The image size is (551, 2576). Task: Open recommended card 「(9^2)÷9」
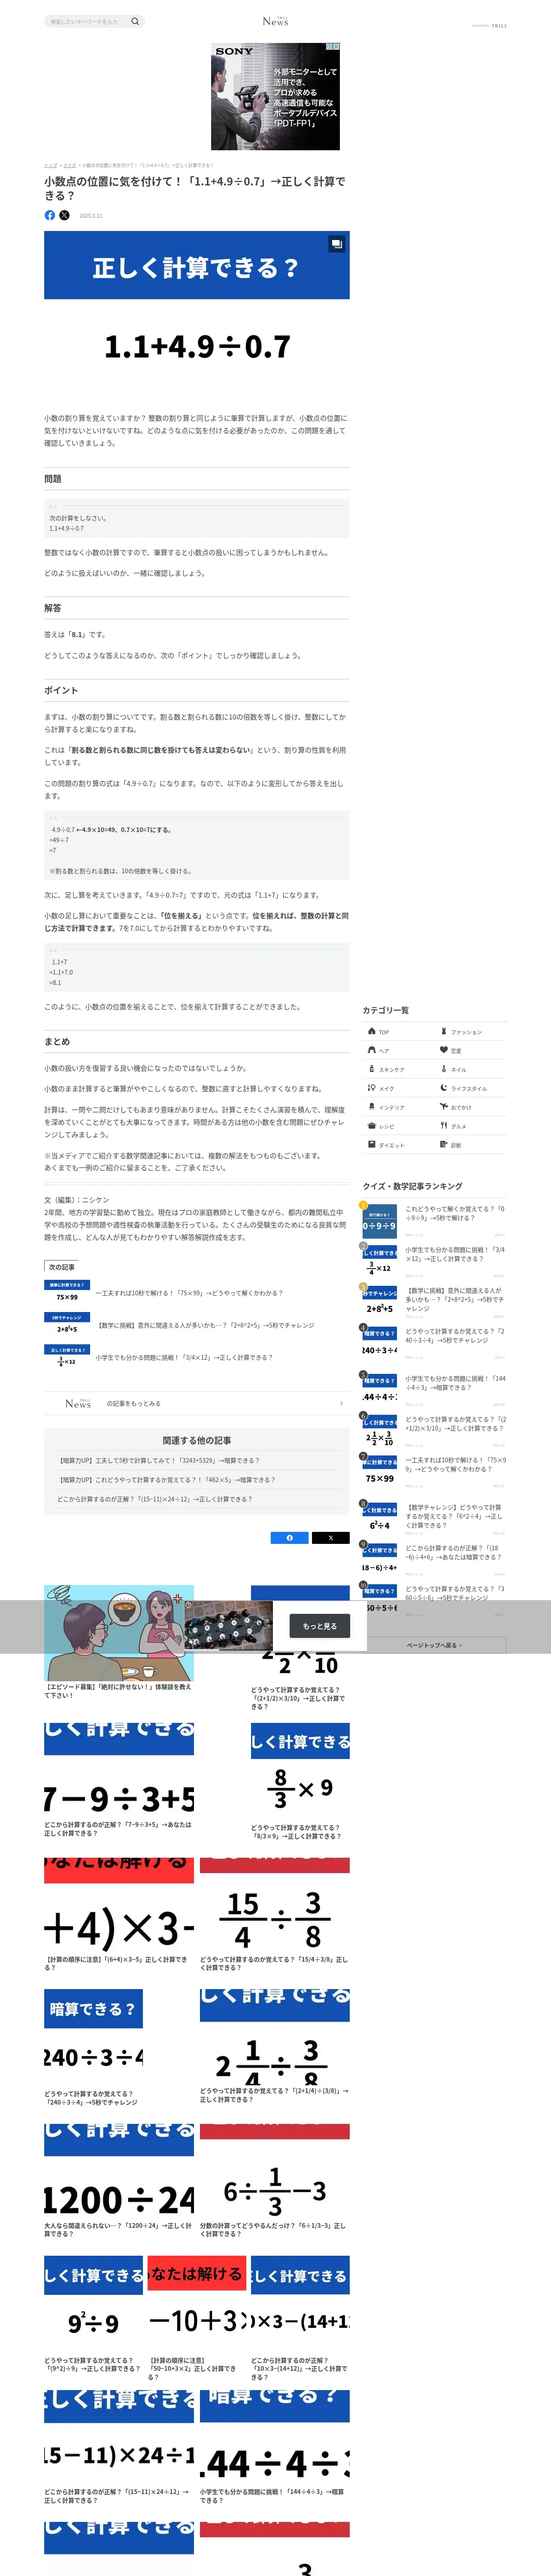click(94, 2314)
